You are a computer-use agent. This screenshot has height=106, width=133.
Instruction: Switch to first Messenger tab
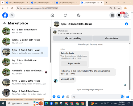pos(17,3)
